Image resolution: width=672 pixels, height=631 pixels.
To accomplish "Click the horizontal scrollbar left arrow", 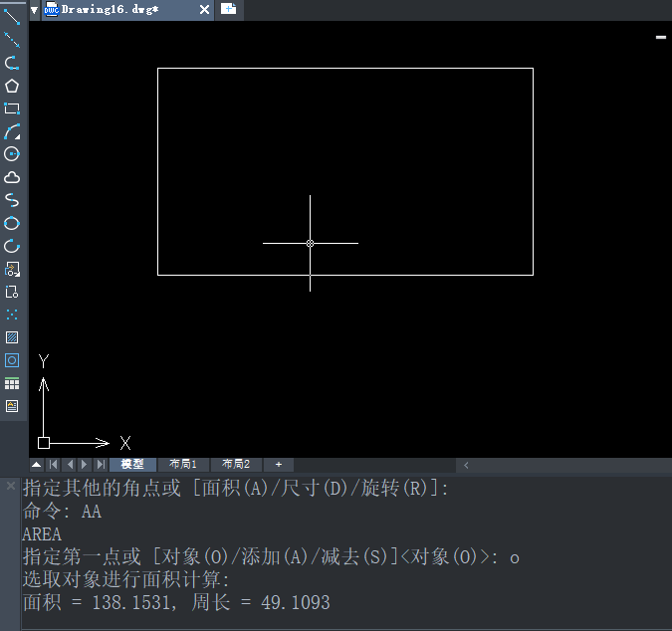I will pyautogui.click(x=466, y=465).
